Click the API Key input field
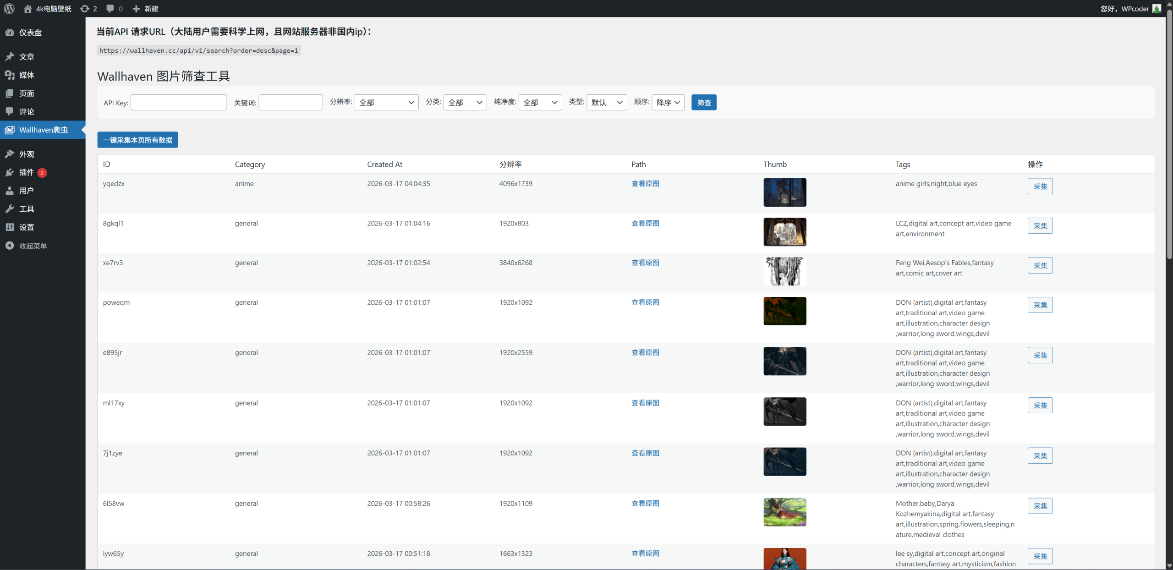The height and width of the screenshot is (570, 1173). pyautogui.click(x=179, y=103)
